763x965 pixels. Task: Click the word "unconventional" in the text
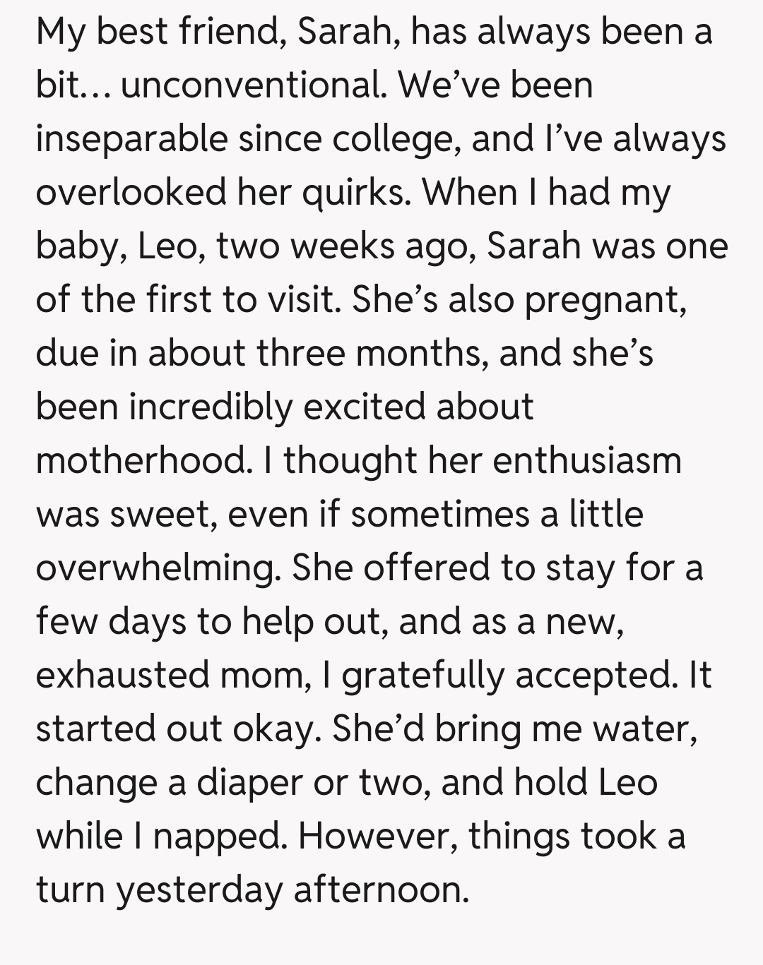pyautogui.click(x=252, y=85)
